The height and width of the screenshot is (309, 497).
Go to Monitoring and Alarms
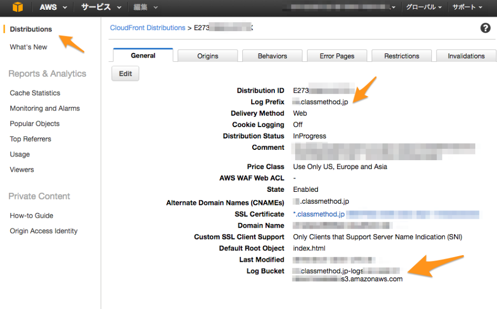click(45, 108)
